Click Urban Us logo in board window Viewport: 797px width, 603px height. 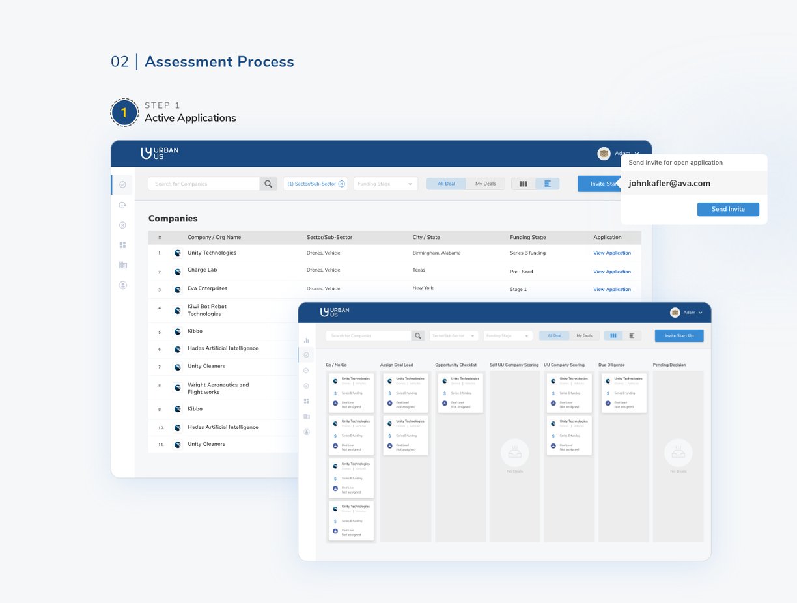[x=335, y=313]
